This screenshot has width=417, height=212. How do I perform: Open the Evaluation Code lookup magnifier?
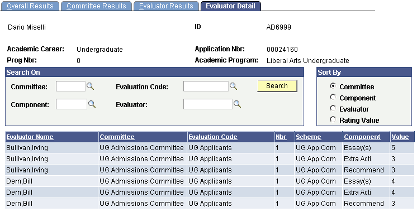point(233,86)
